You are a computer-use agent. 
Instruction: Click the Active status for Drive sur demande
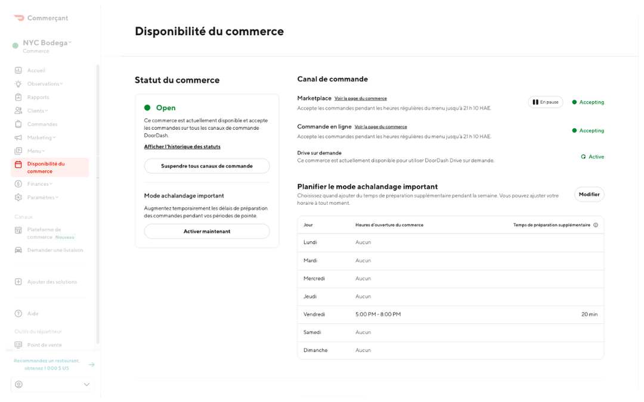point(592,157)
